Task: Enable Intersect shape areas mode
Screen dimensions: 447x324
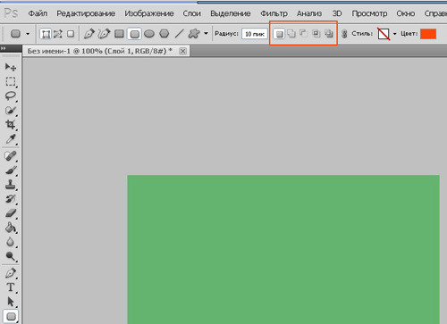Action: coord(316,33)
